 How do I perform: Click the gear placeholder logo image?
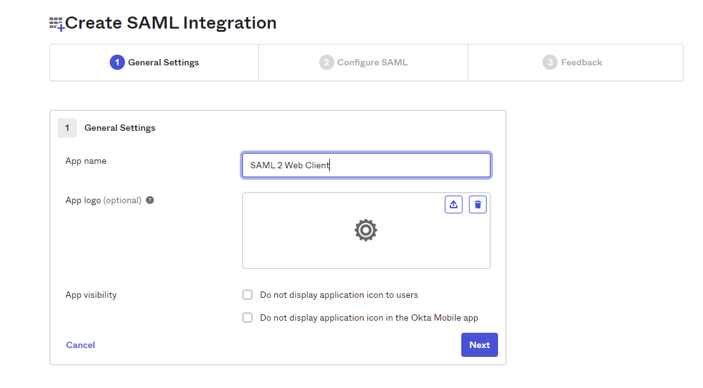366,230
